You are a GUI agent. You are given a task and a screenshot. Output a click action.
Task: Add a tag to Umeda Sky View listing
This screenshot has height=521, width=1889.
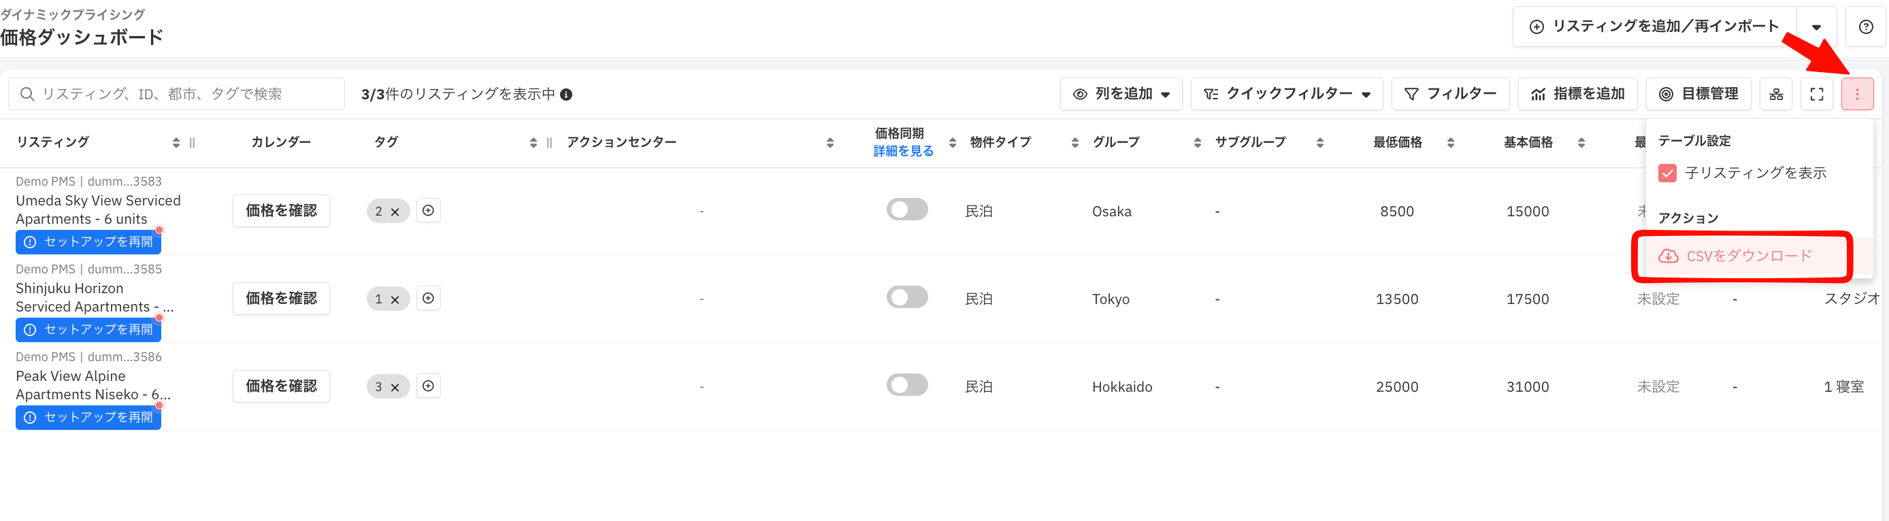[428, 210]
